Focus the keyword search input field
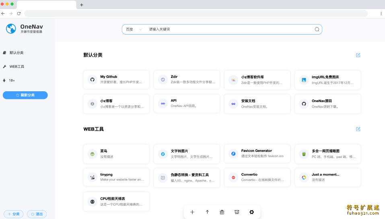Viewport: 385px width, 219px height. click(230, 29)
